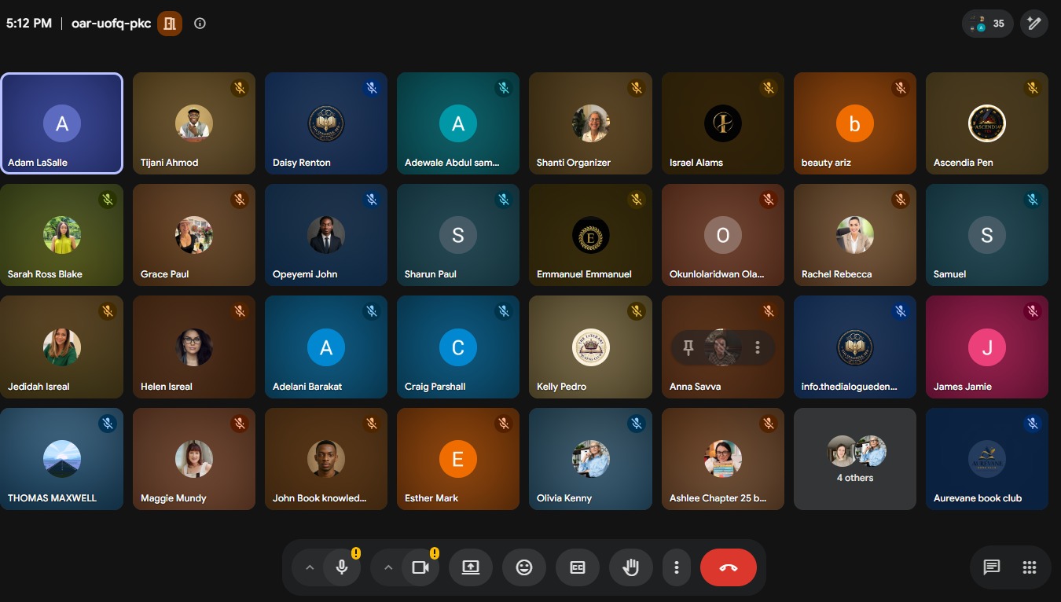The image size is (1061, 602).
Task: Click the Craig Parshall name label
Action: (435, 387)
